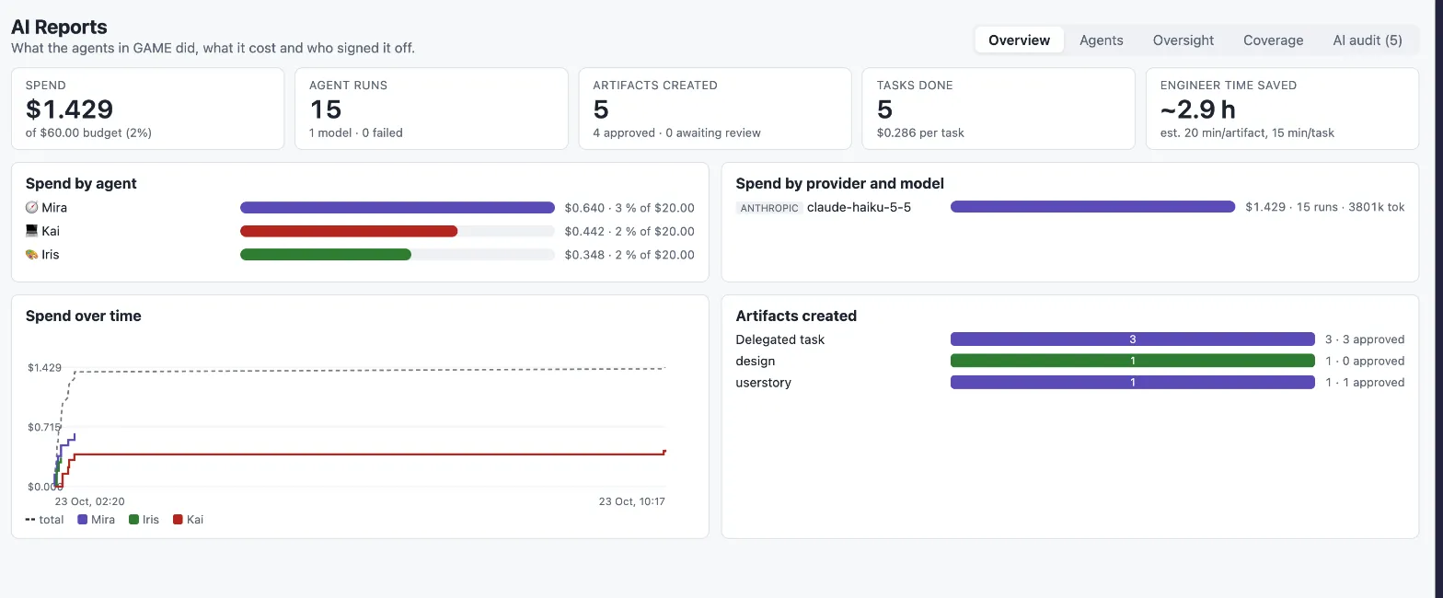Click the Artifacts Created summary card
The width and height of the screenshot is (1443, 598).
[715, 108]
